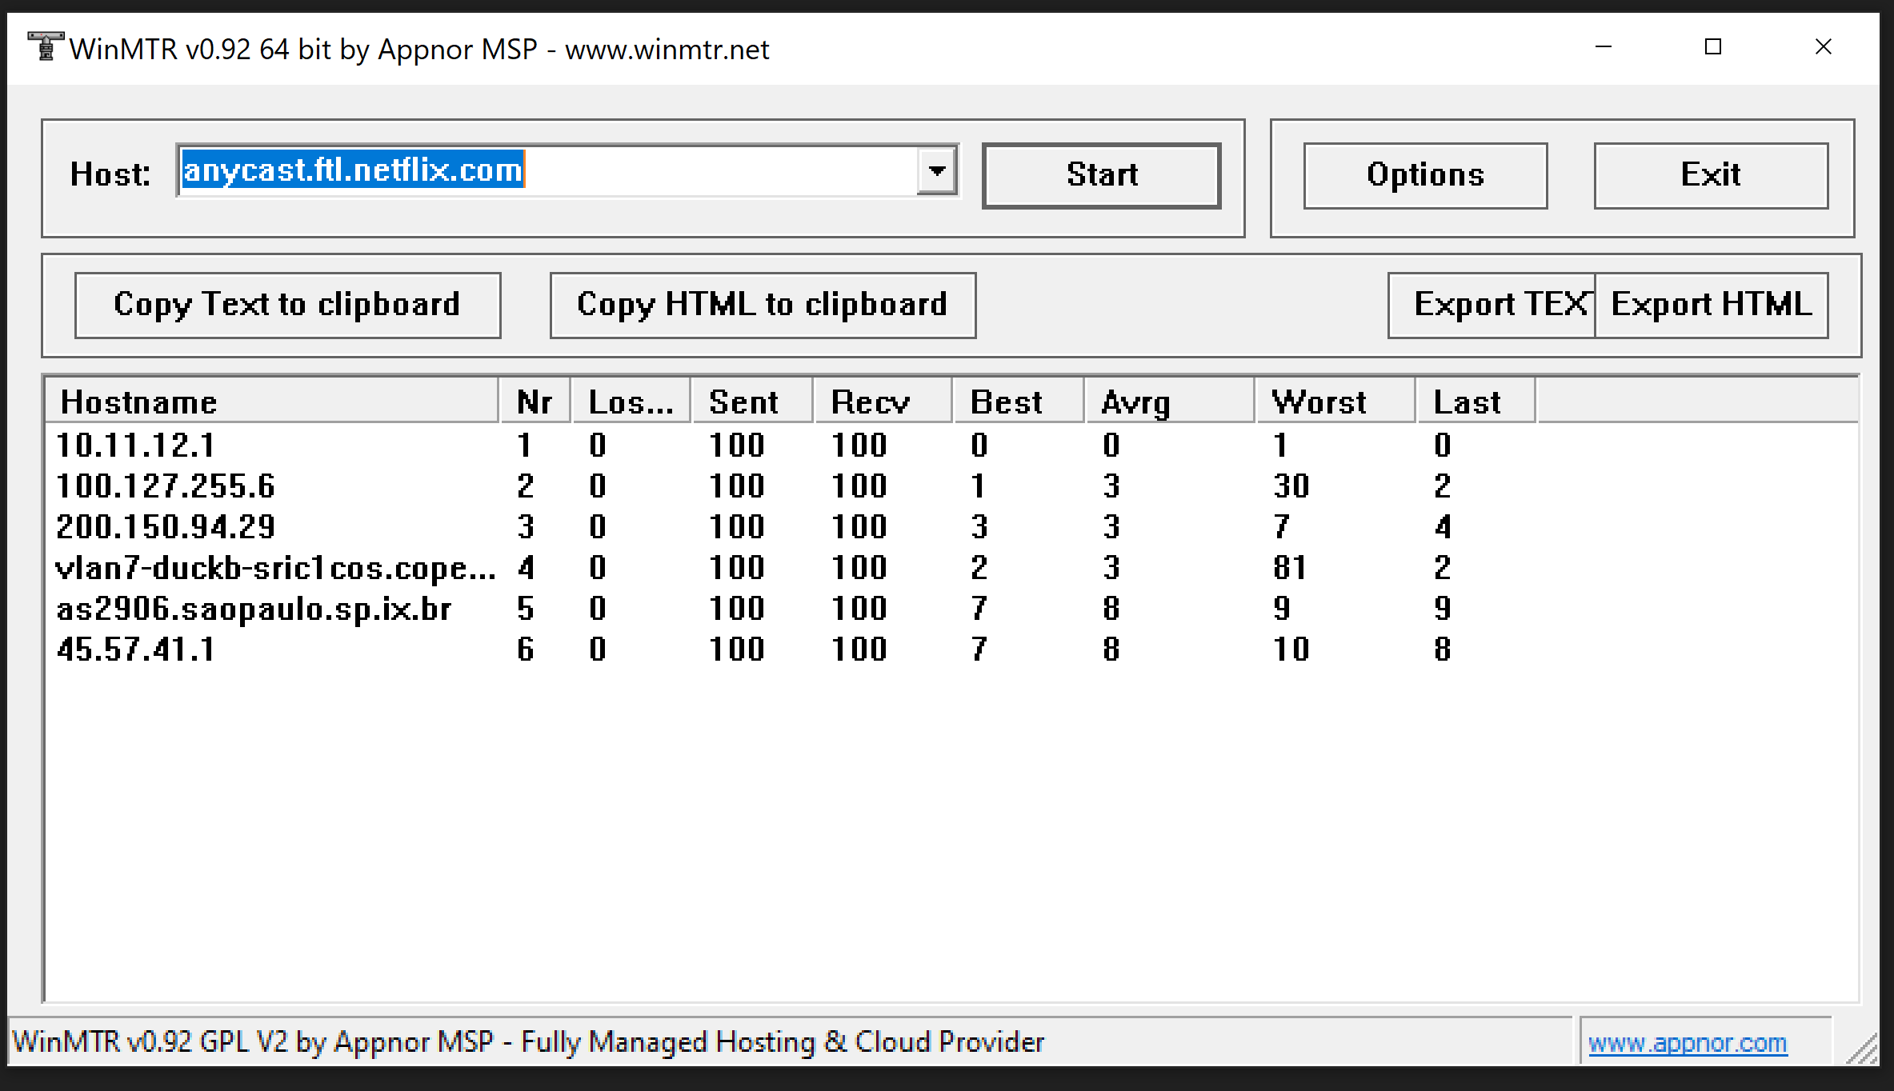Copy Text to clipboard
The height and width of the screenshot is (1091, 1894).
pyautogui.click(x=288, y=306)
